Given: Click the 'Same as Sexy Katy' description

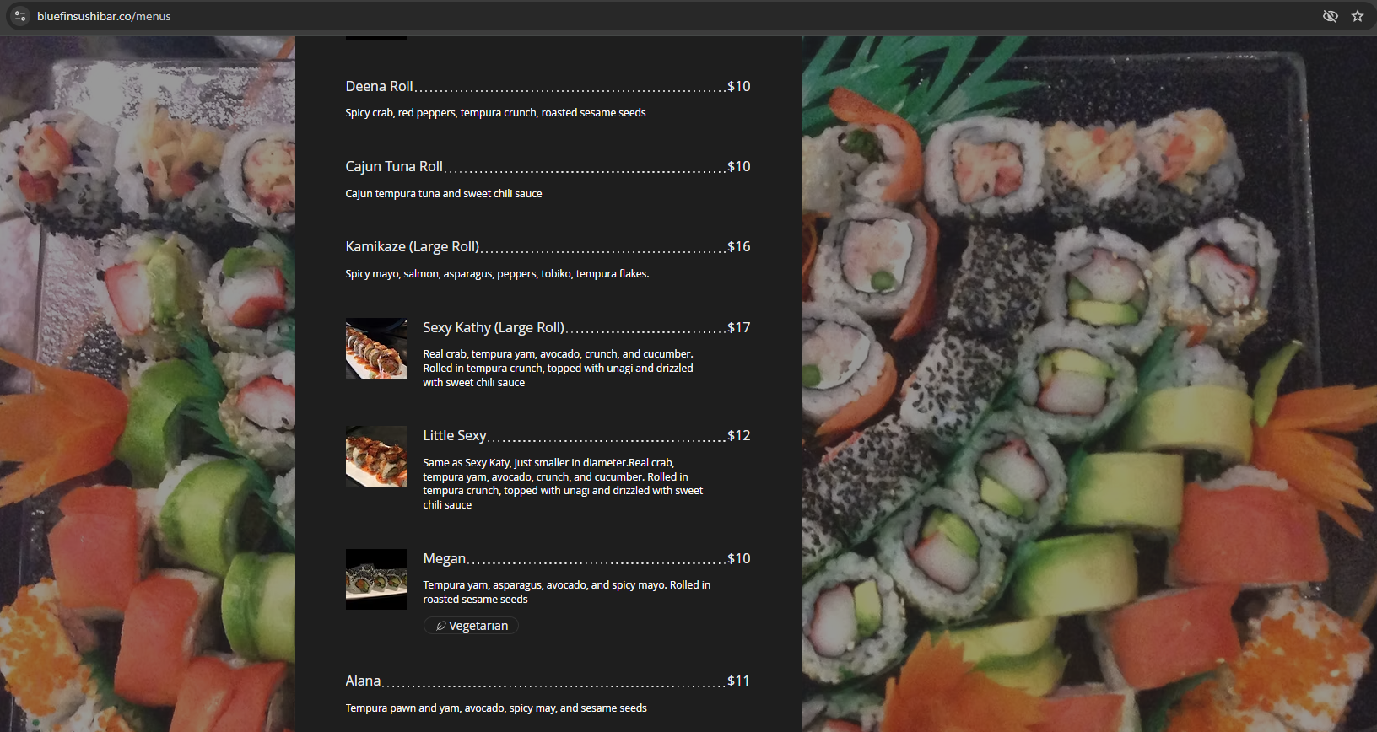Looking at the screenshot, I should click(563, 483).
